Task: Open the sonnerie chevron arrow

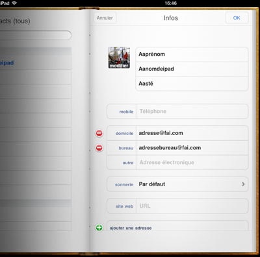Action: [243, 184]
